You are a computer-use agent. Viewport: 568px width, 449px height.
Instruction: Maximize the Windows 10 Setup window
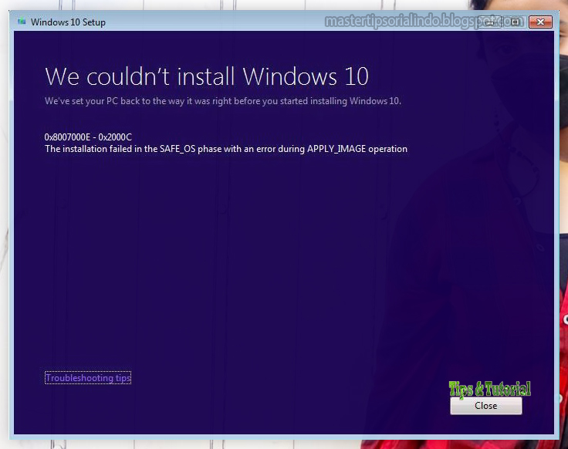click(515, 22)
